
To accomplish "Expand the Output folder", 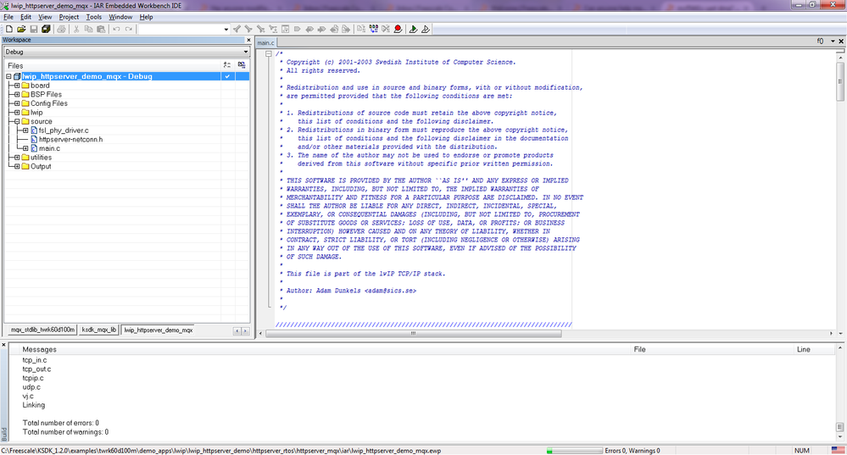I will (17, 166).
